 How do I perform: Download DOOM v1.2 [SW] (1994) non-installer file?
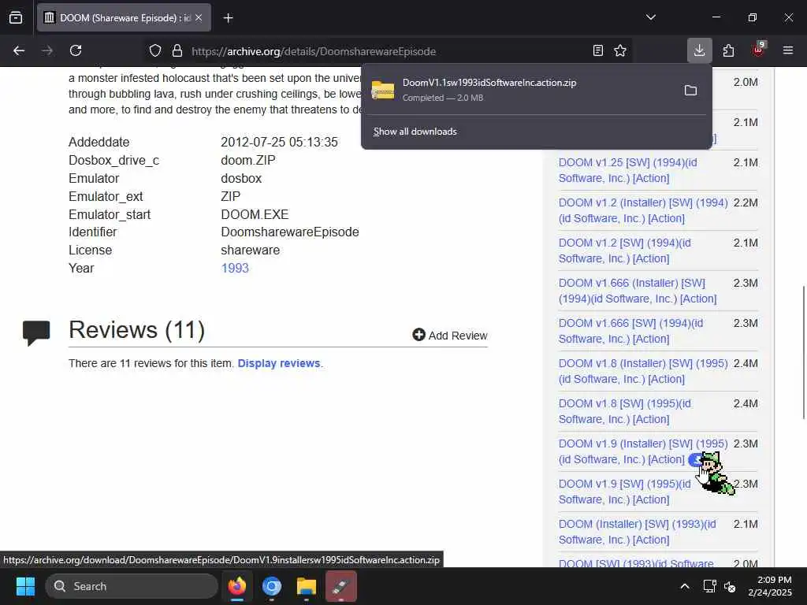pos(625,251)
